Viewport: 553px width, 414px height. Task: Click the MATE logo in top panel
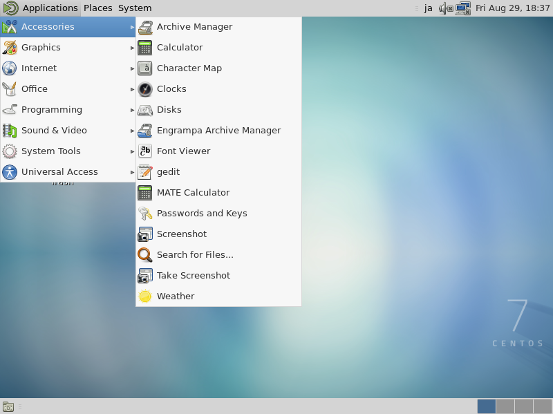(10, 8)
